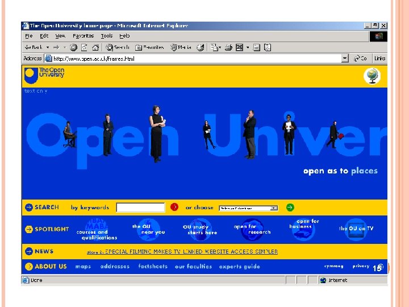
Task: Click the address bar URL field
Action: 193,59
